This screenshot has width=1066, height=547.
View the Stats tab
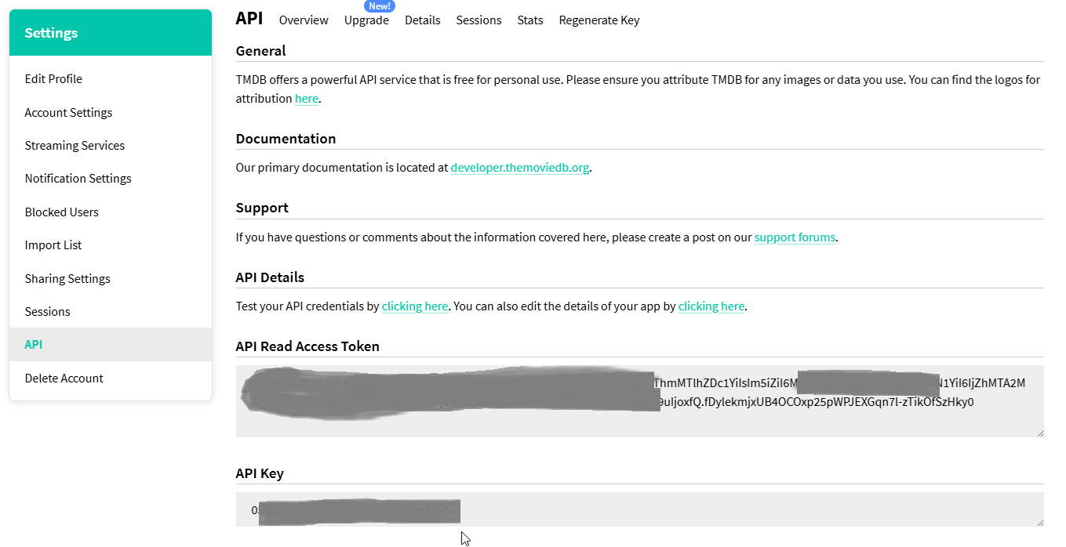click(530, 20)
